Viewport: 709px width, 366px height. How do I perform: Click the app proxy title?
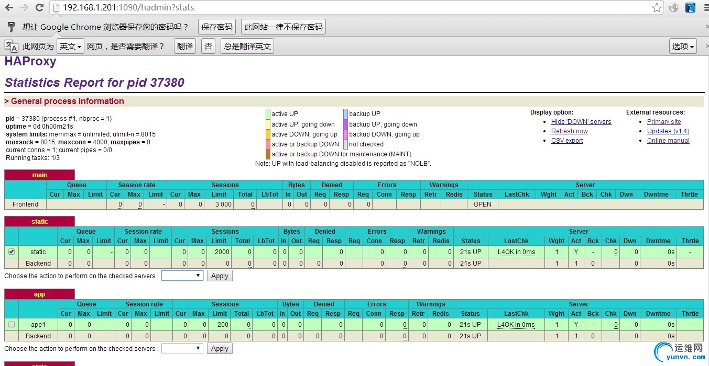[39, 294]
